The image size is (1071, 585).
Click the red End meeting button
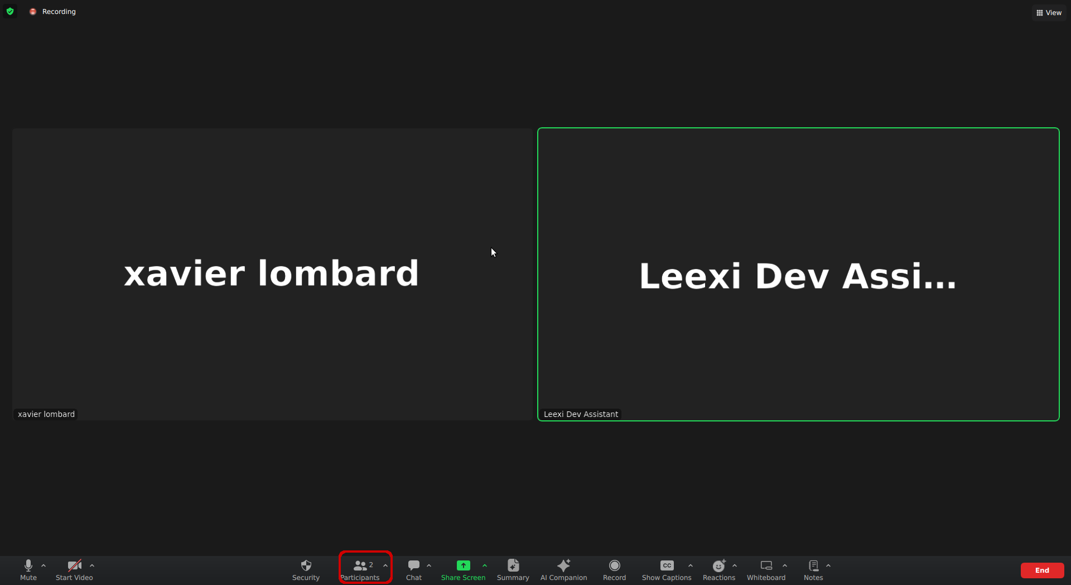[1042, 570]
